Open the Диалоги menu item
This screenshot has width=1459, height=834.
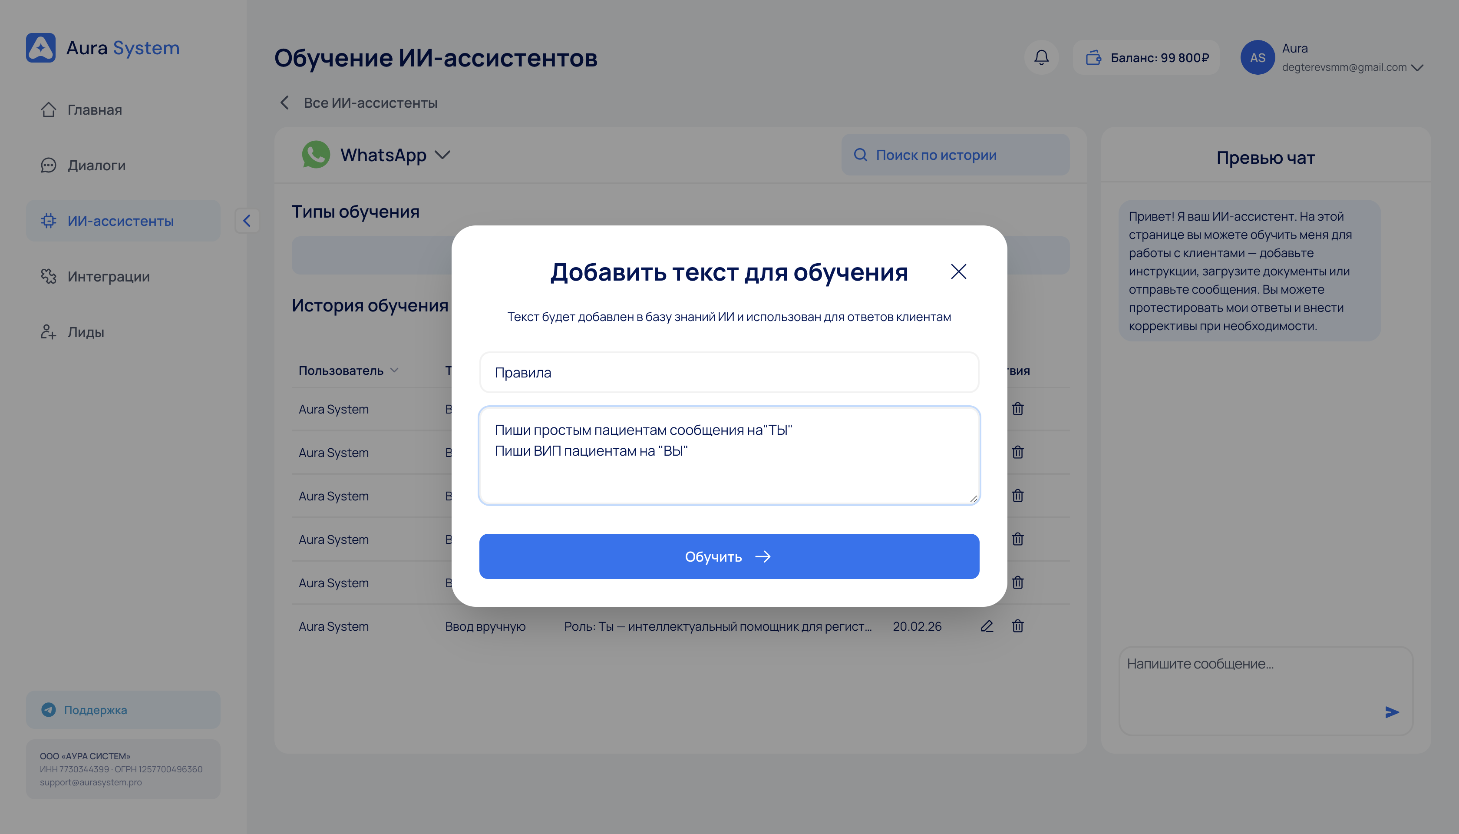[x=96, y=165]
